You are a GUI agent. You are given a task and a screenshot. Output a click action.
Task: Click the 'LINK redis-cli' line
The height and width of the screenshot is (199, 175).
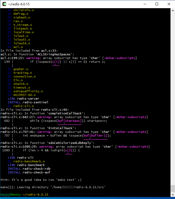[21, 158]
